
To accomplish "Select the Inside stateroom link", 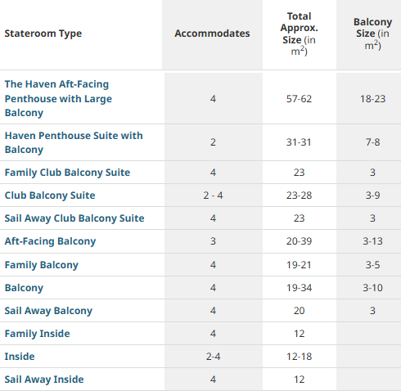I will (x=20, y=357).
